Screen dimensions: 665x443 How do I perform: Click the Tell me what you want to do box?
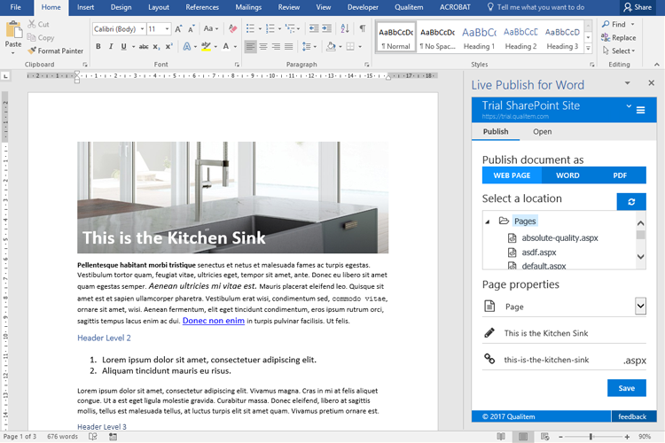[x=536, y=7]
